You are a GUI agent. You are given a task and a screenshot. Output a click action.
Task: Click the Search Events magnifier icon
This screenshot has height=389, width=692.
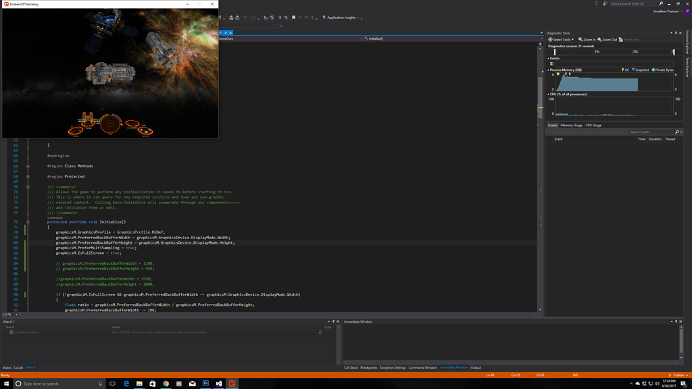(x=677, y=131)
